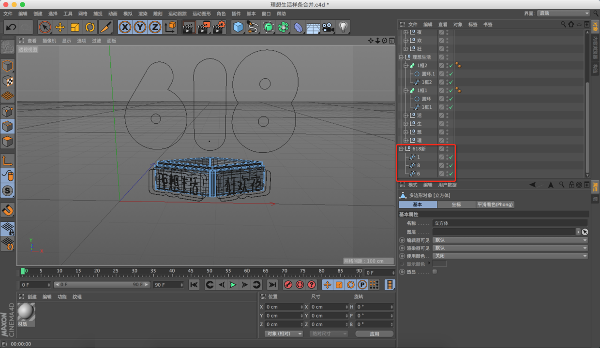This screenshot has height=348, width=600.
Task: Collapse the 618新 group in object tree
Action: (x=401, y=149)
